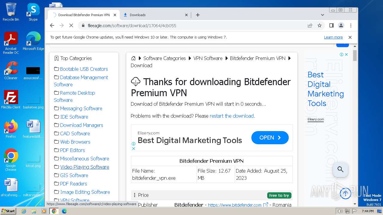
Task: Click the Free to try badge
Action: 279,196
